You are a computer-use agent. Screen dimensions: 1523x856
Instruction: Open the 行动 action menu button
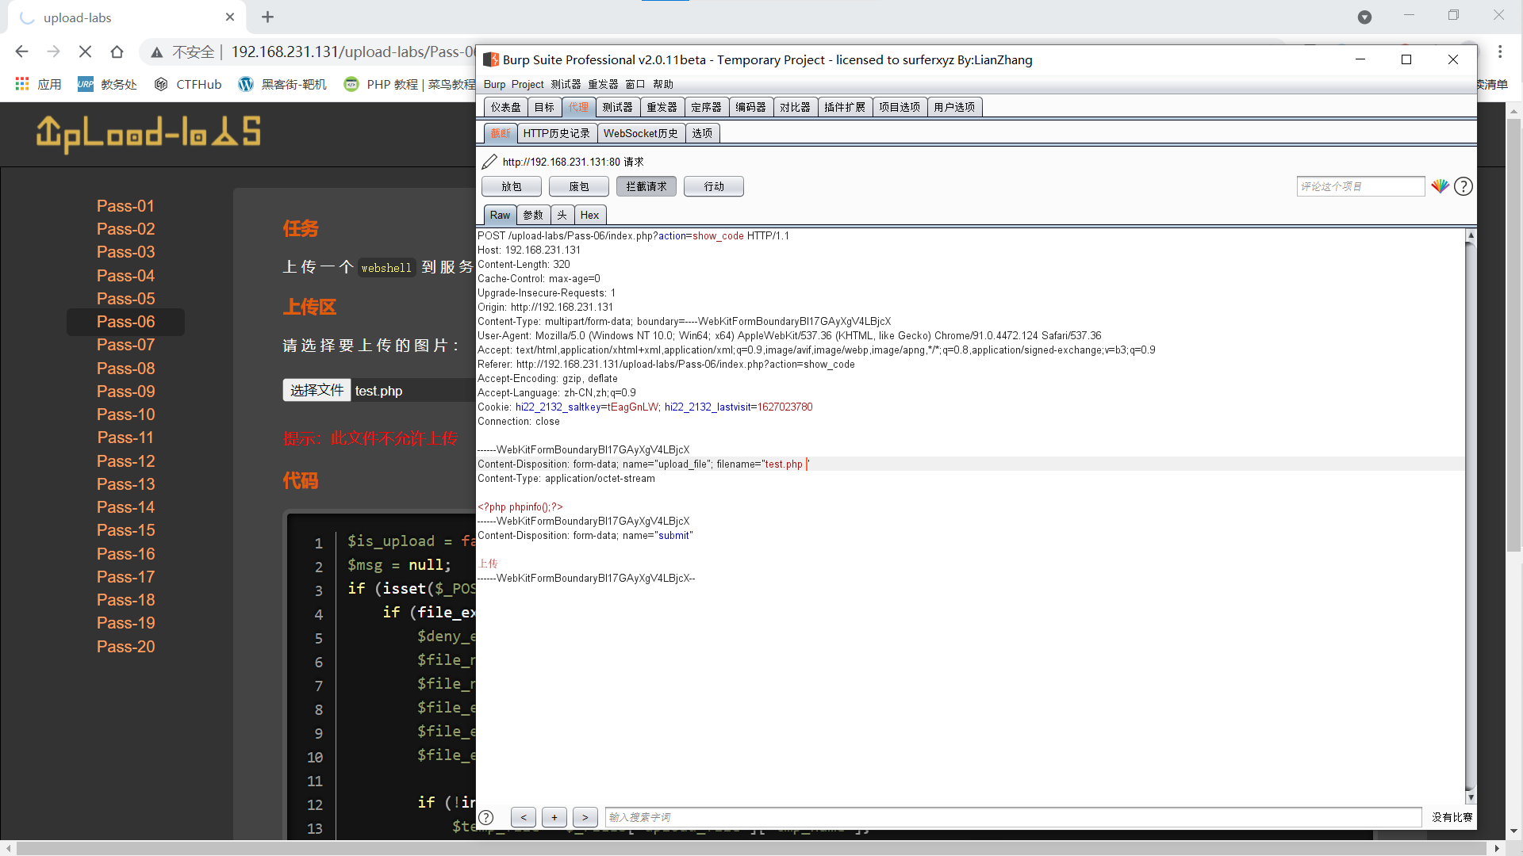click(x=714, y=186)
